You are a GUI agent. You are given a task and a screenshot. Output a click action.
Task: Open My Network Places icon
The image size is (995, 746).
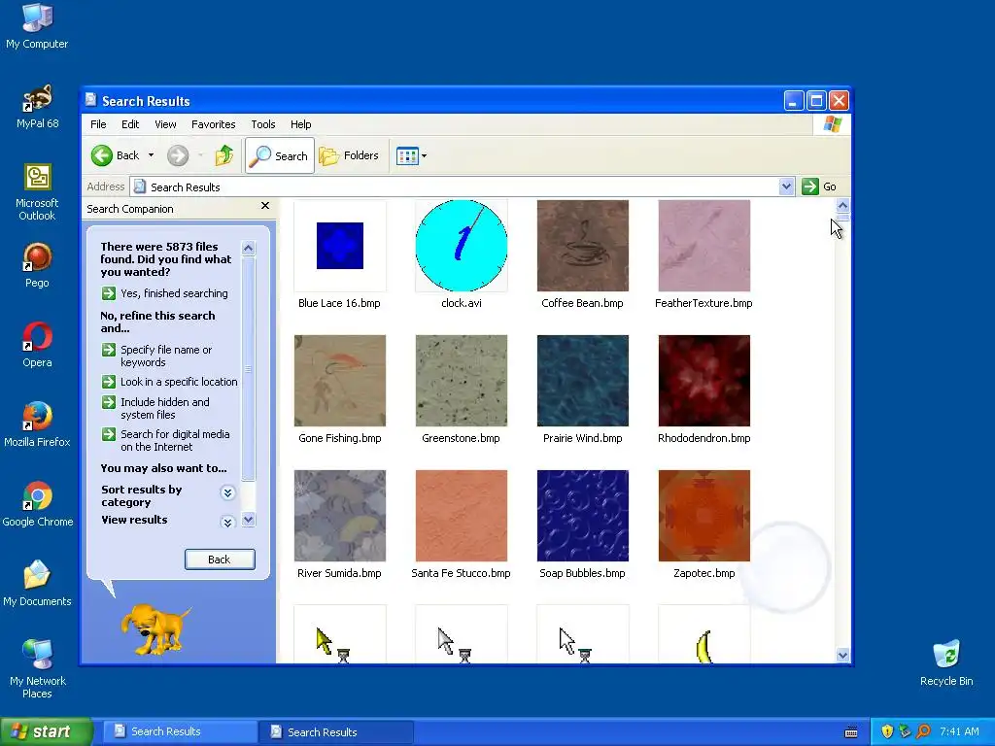38,668
